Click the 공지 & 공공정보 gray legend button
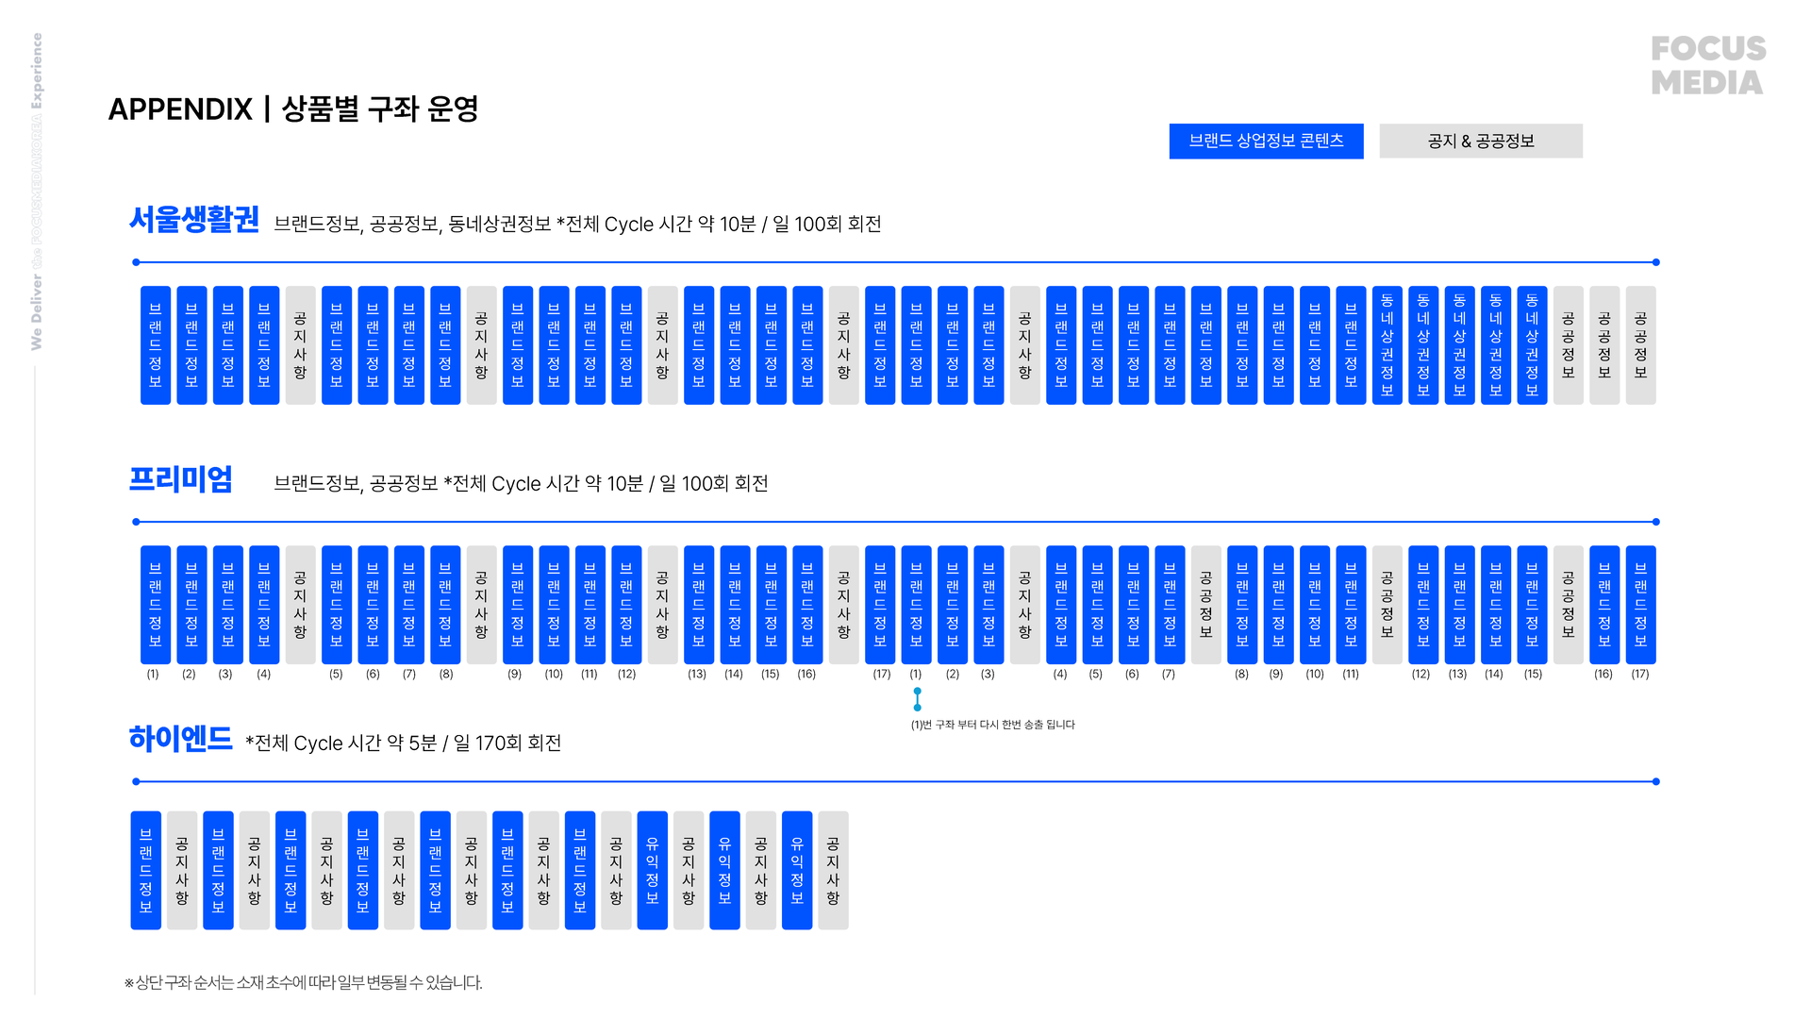The height and width of the screenshot is (1019, 1811). pyautogui.click(x=1481, y=142)
